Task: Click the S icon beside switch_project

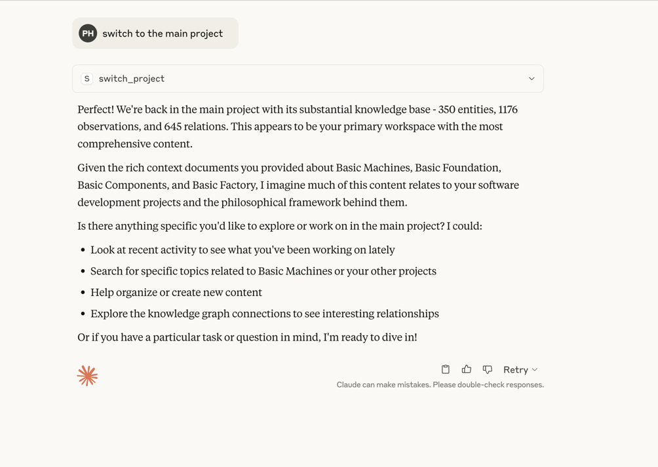Action: point(87,79)
